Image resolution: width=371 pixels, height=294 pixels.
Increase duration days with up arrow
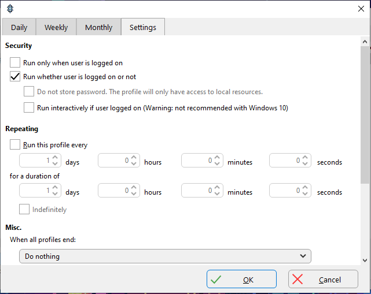tap(55, 188)
